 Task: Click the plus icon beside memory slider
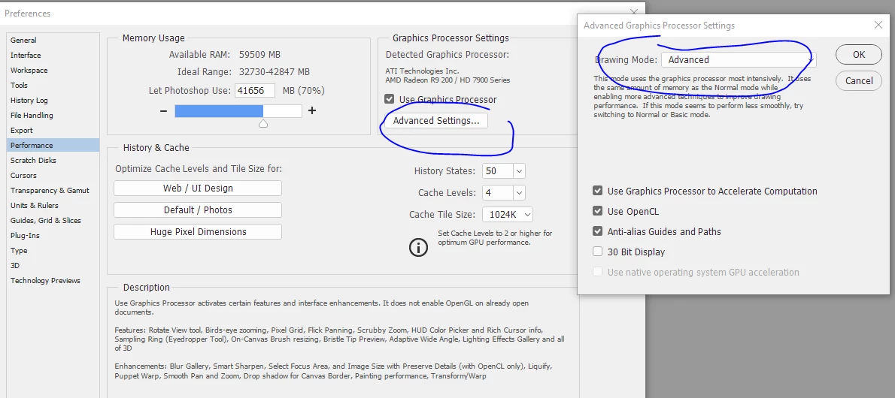pos(312,110)
